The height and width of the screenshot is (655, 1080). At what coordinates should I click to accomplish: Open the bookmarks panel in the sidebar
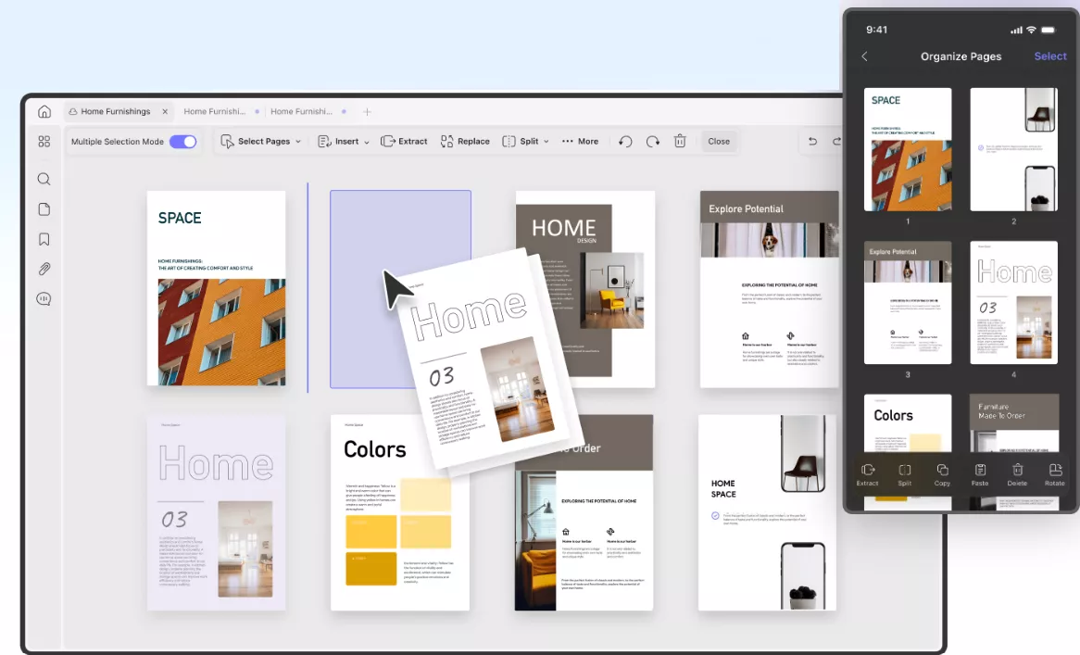coord(44,239)
